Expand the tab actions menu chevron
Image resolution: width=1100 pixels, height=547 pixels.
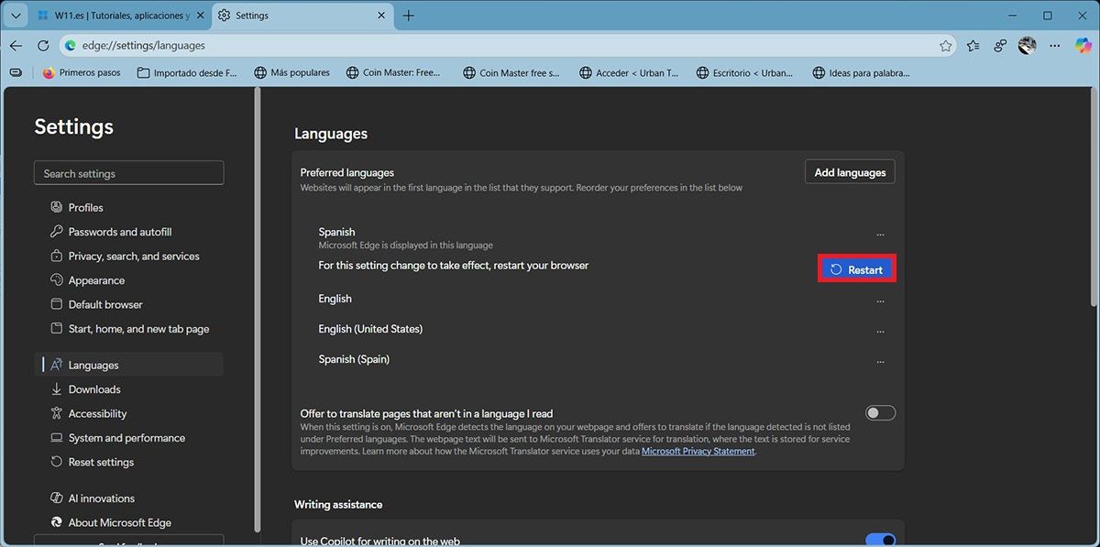(x=16, y=16)
